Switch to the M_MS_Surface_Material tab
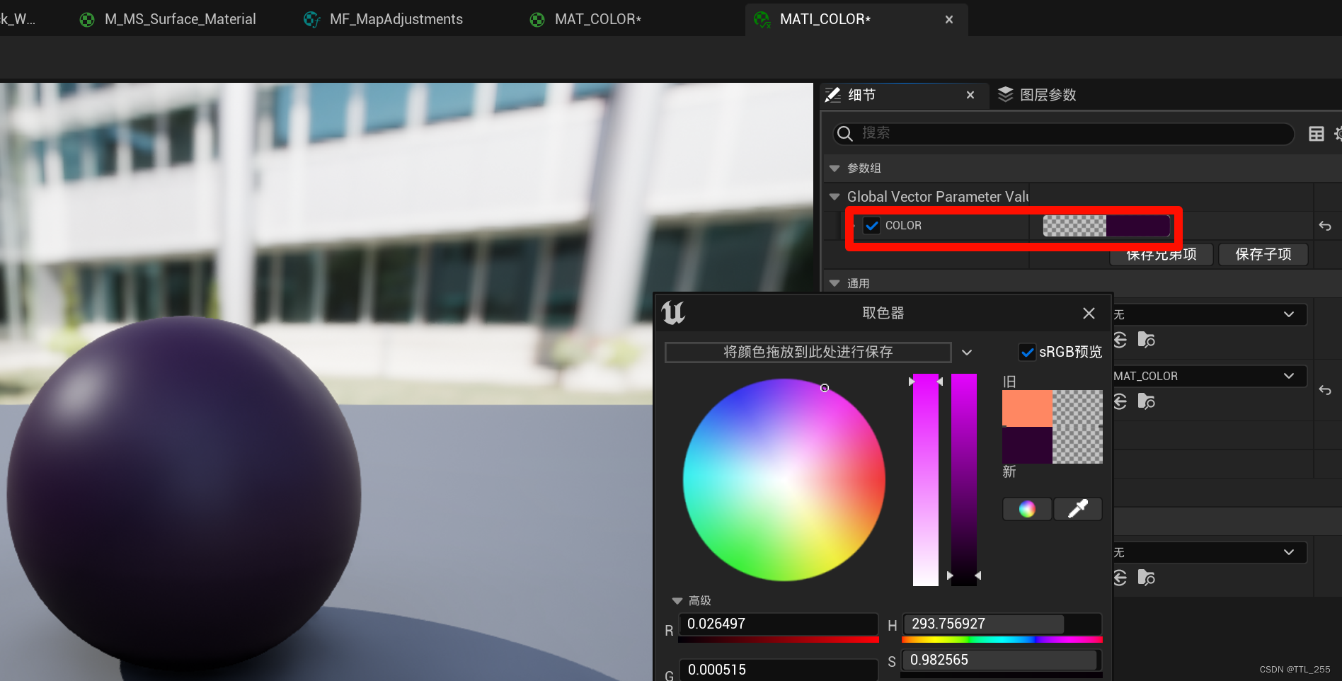The height and width of the screenshot is (681, 1342). 168,19
